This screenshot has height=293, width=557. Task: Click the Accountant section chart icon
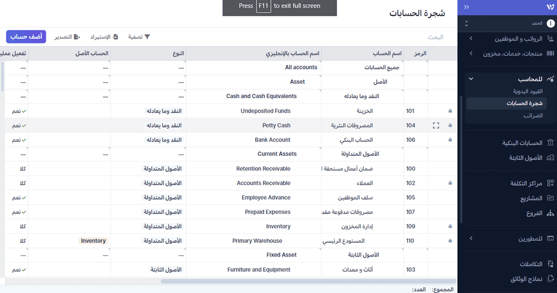550,79
